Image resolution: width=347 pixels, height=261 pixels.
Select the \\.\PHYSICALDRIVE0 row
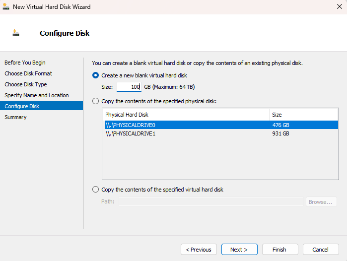221,125
